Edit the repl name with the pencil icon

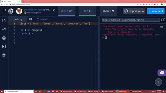tap(54, 10)
